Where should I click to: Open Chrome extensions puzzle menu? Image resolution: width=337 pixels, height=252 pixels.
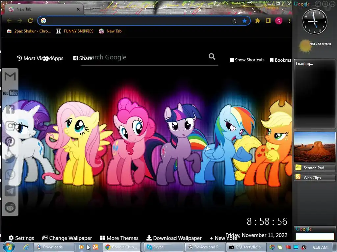tap(257, 21)
